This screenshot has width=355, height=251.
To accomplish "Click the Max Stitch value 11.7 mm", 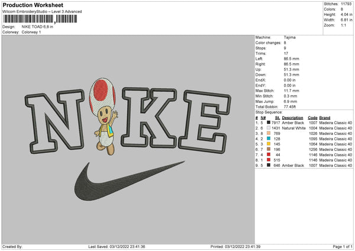I will pyautogui.click(x=291, y=91).
